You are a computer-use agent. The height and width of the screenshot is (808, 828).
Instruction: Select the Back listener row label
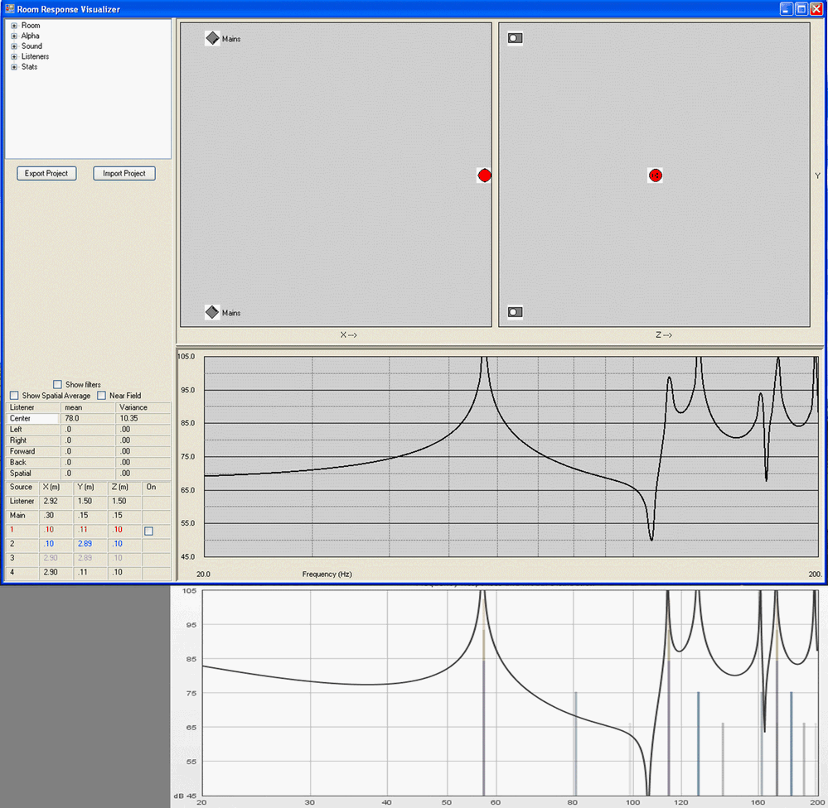pyautogui.click(x=18, y=462)
